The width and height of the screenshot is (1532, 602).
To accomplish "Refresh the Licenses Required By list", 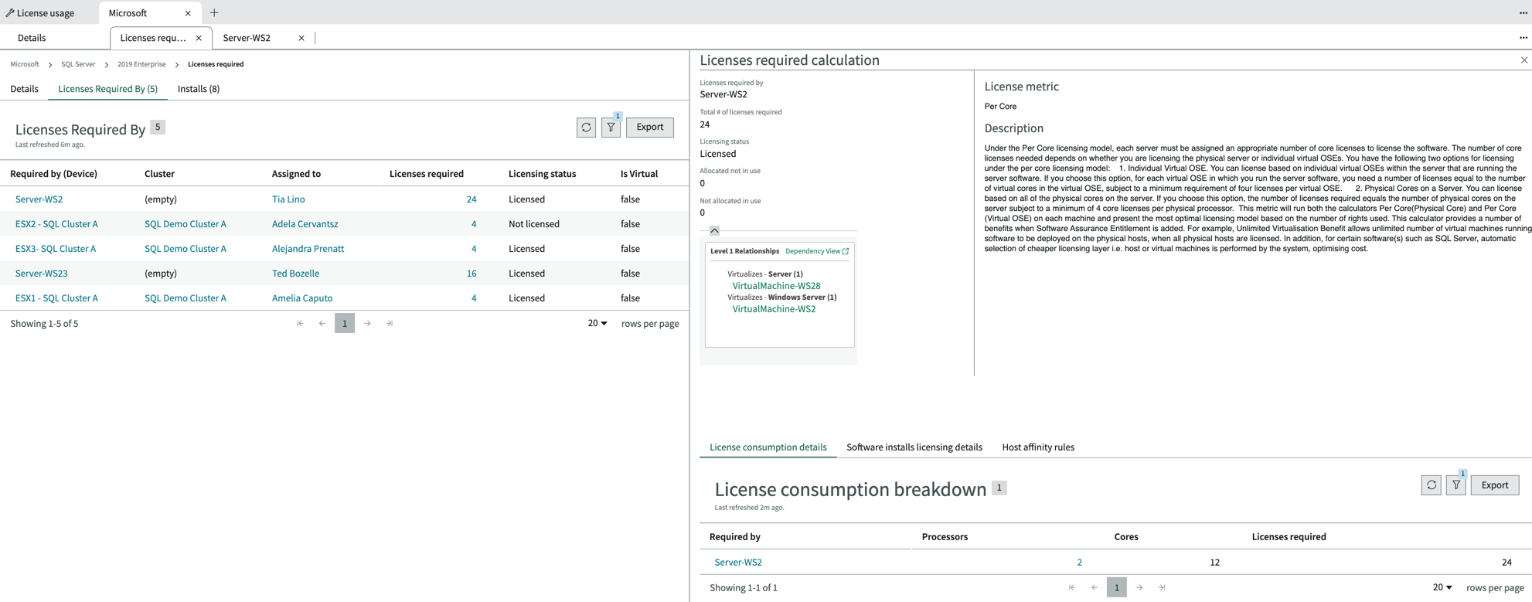I will click(x=586, y=128).
